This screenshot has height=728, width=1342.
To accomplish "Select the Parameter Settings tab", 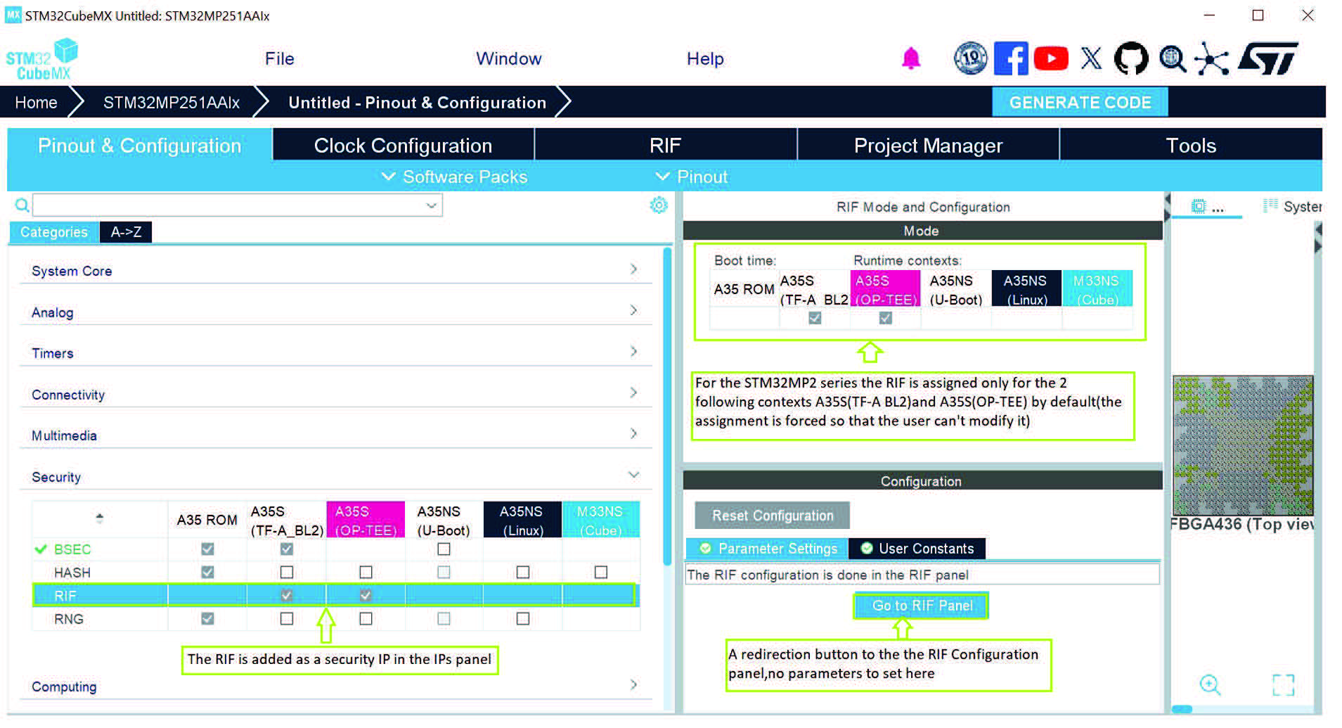I will [x=767, y=549].
